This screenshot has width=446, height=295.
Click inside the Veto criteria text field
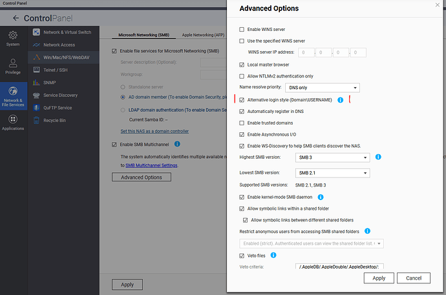pos(340,267)
